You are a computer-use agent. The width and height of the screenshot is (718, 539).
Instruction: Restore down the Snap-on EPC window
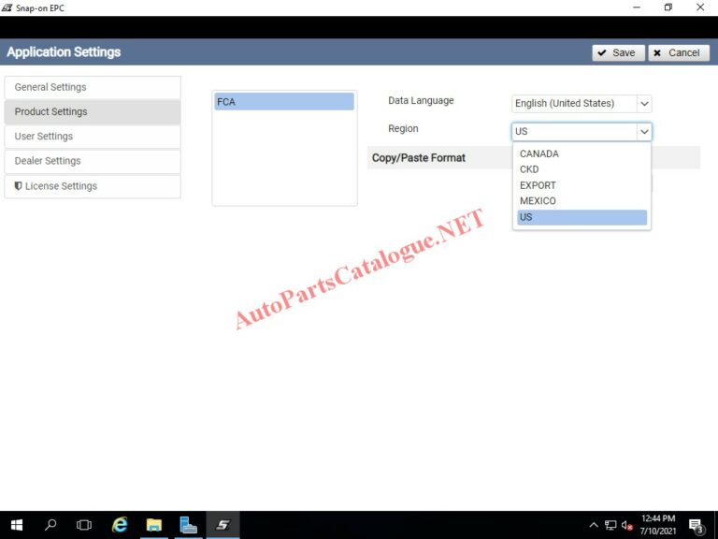click(668, 7)
